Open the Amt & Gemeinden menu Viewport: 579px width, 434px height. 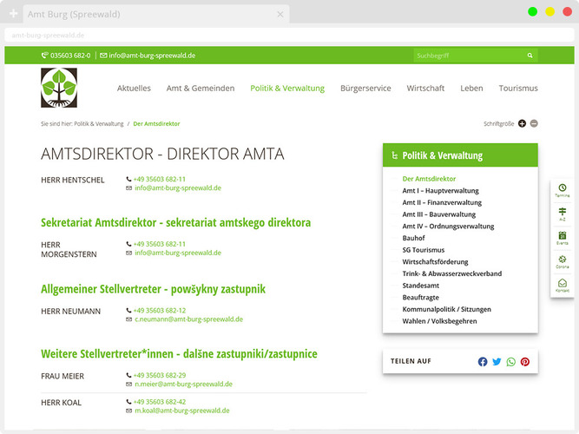coord(201,89)
